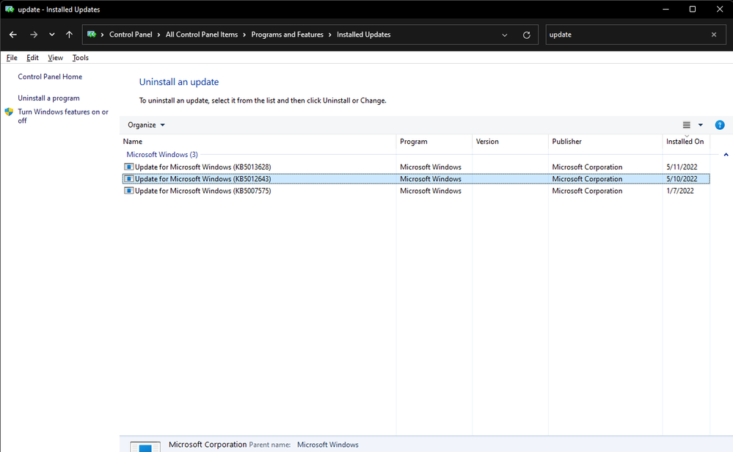
Task: Click Programs and Features breadcrumb
Action: tap(287, 34)
